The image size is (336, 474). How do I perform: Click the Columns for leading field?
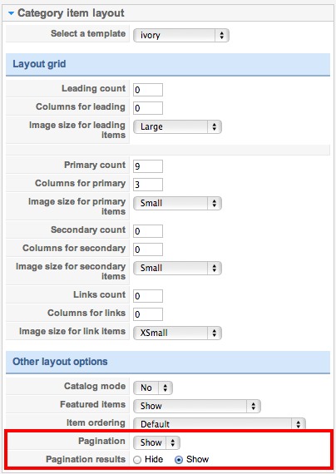(x=148, y=108)
